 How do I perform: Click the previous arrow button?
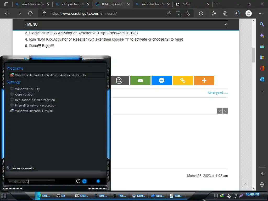tap(220, 111)
